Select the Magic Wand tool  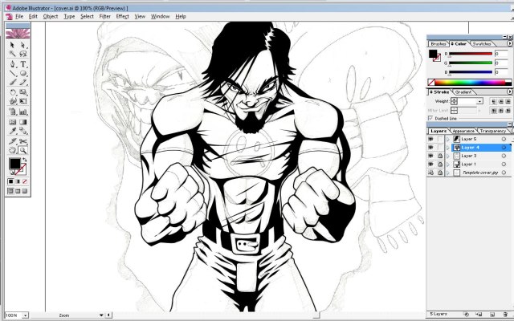(x=13, y=54)
